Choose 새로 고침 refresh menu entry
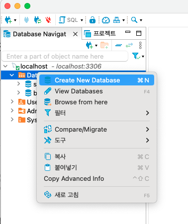188x224 pixels. click(96, 195)
